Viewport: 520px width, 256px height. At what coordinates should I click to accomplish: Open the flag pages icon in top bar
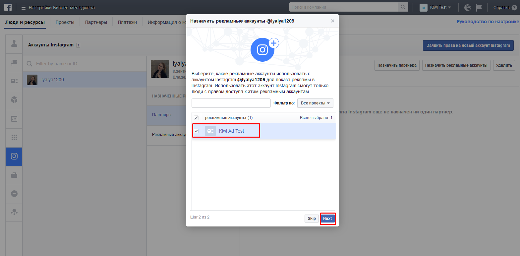(x=479, y=7)
